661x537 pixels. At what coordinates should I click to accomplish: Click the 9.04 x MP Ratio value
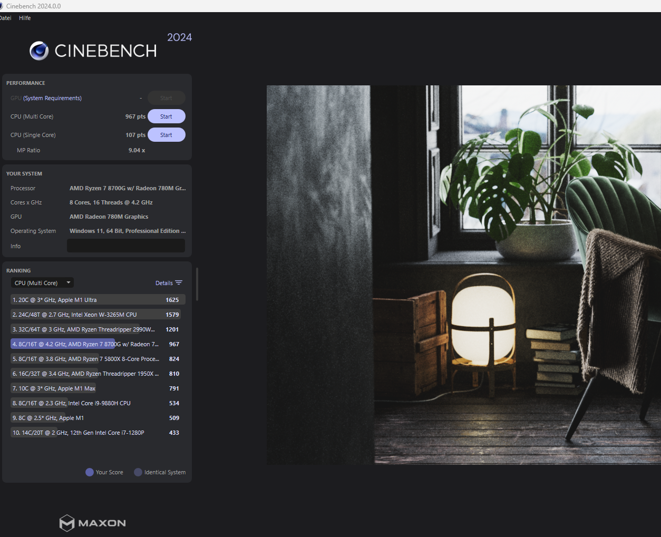tap(137, 150)
